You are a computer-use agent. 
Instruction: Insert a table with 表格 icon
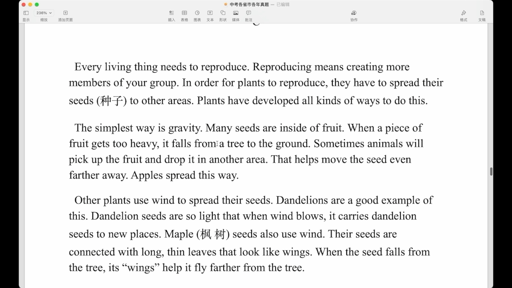[184, 13]
